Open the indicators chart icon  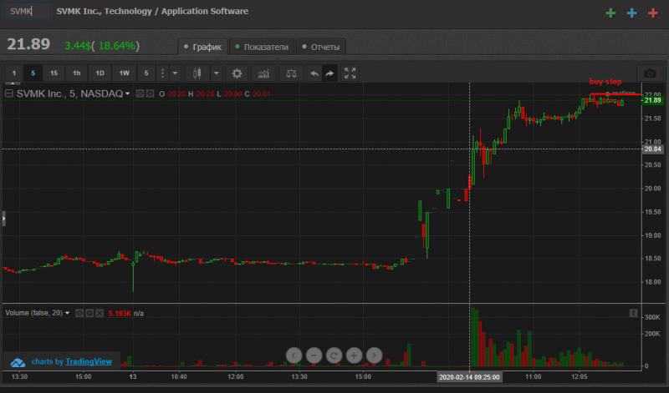coord(263,73)
